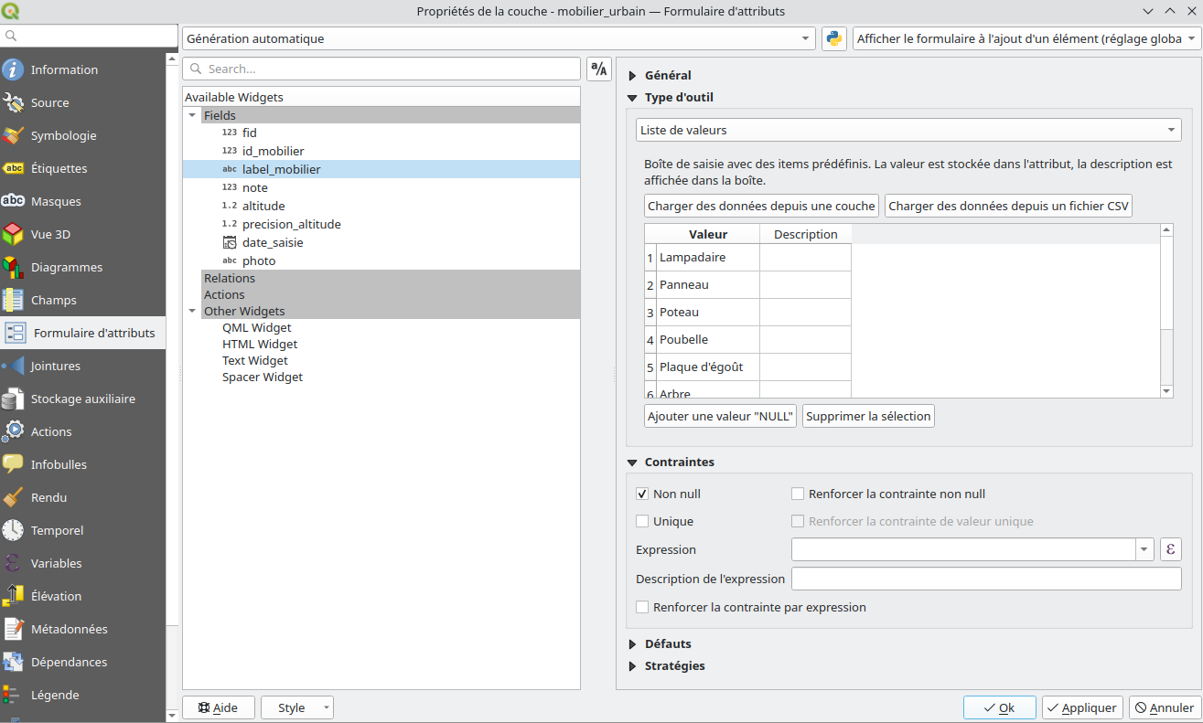Enable the Unique constraint checkbox
The image size is (1203, 723).
(x=642, y=521)
